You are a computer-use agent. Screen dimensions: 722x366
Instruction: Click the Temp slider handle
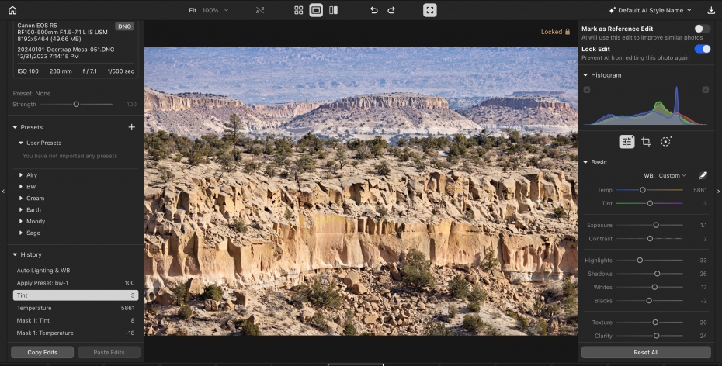click(x=643, y=190)
